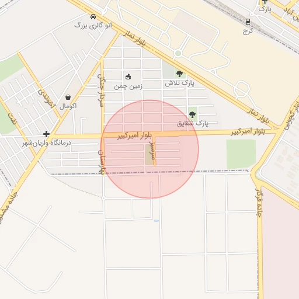Click the tan building block inside the circle
Image resolution: width=299 pixels, height=299 pixels.
pos(149,155)
